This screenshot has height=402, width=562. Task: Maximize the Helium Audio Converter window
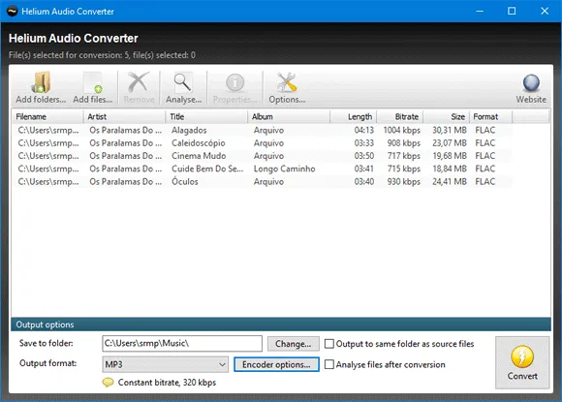(x=512, y=11)
